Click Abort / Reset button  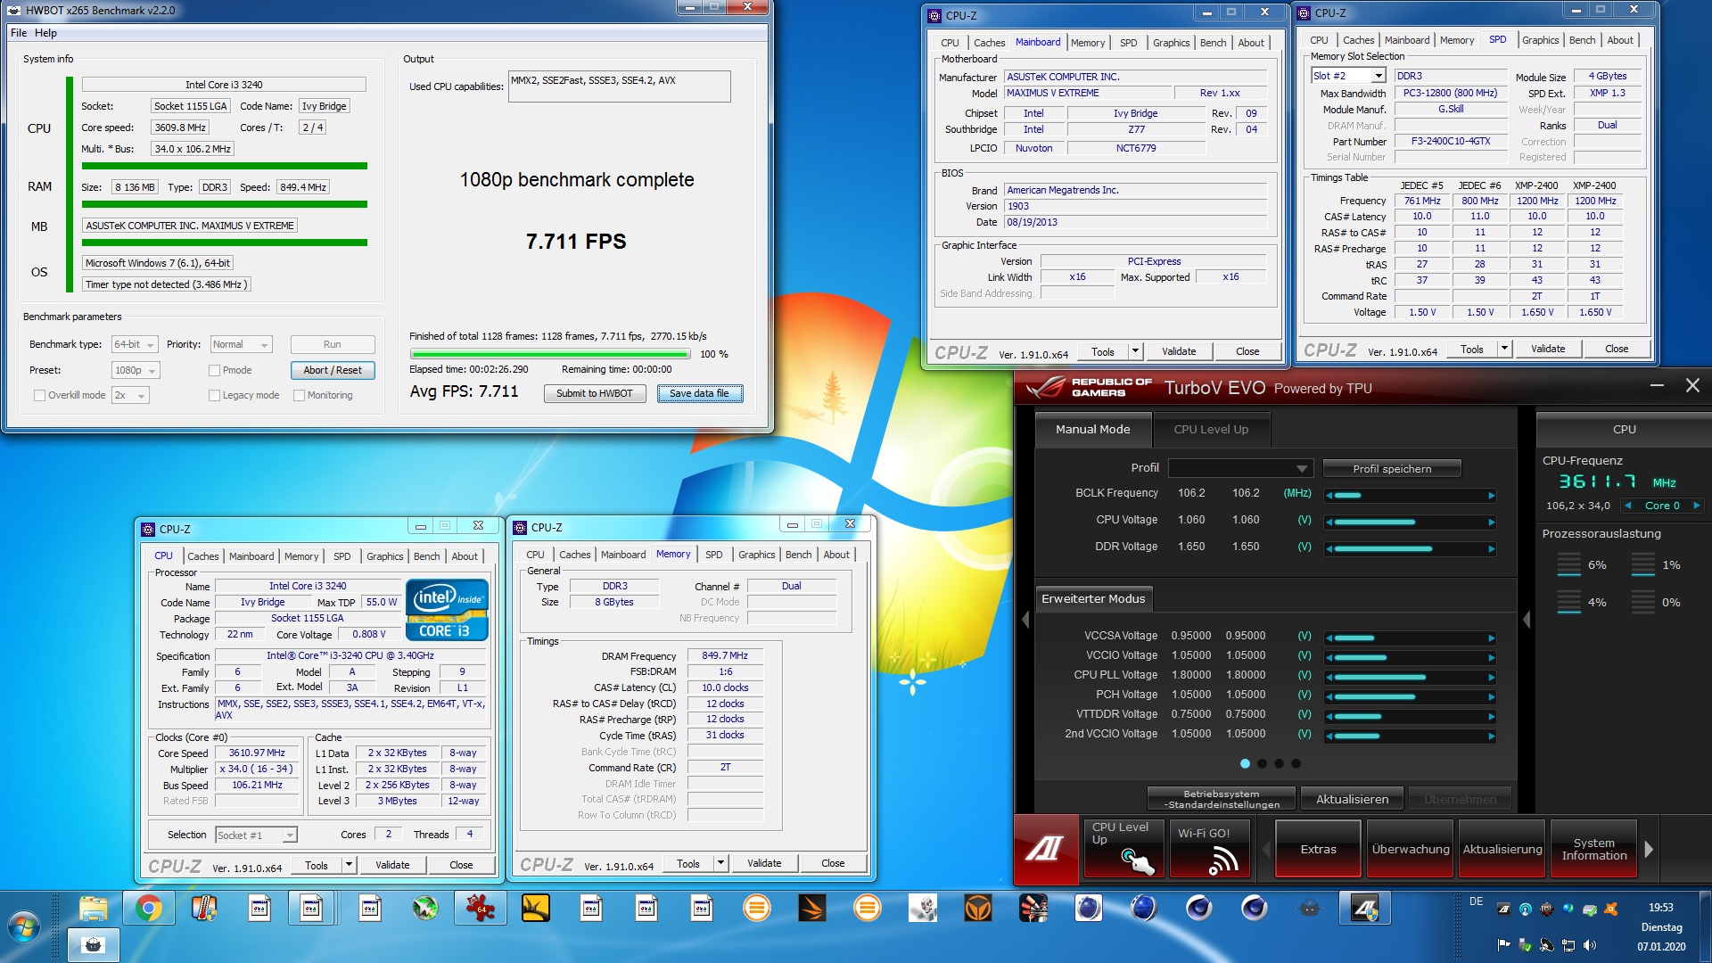tap(333, 370)
